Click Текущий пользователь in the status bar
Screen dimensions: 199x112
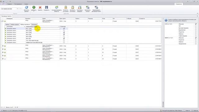[x=171, y=111]
